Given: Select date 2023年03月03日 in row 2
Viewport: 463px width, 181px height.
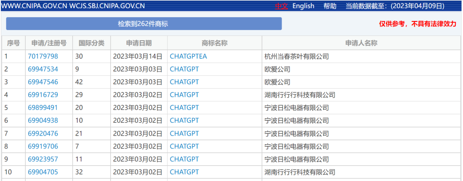Looking at the screenshot, I should pos(138,69).
